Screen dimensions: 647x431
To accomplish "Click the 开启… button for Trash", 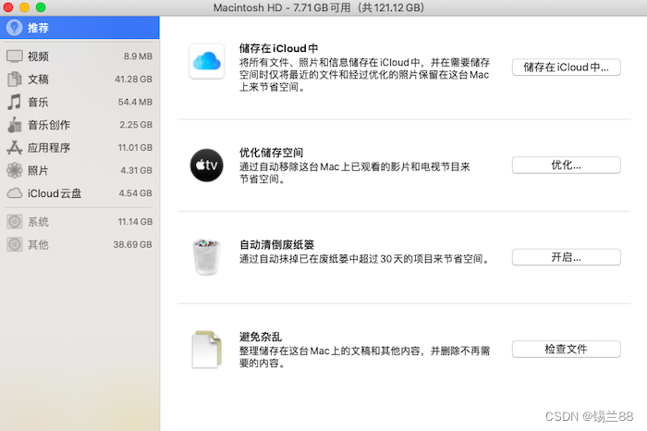I will (566, 257).
